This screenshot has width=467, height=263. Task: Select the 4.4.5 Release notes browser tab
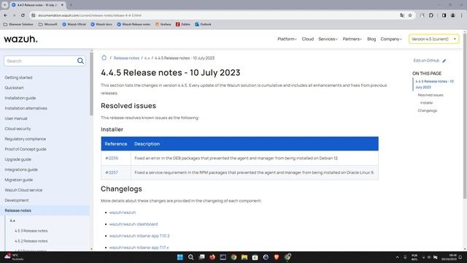[x=37, y=5]
